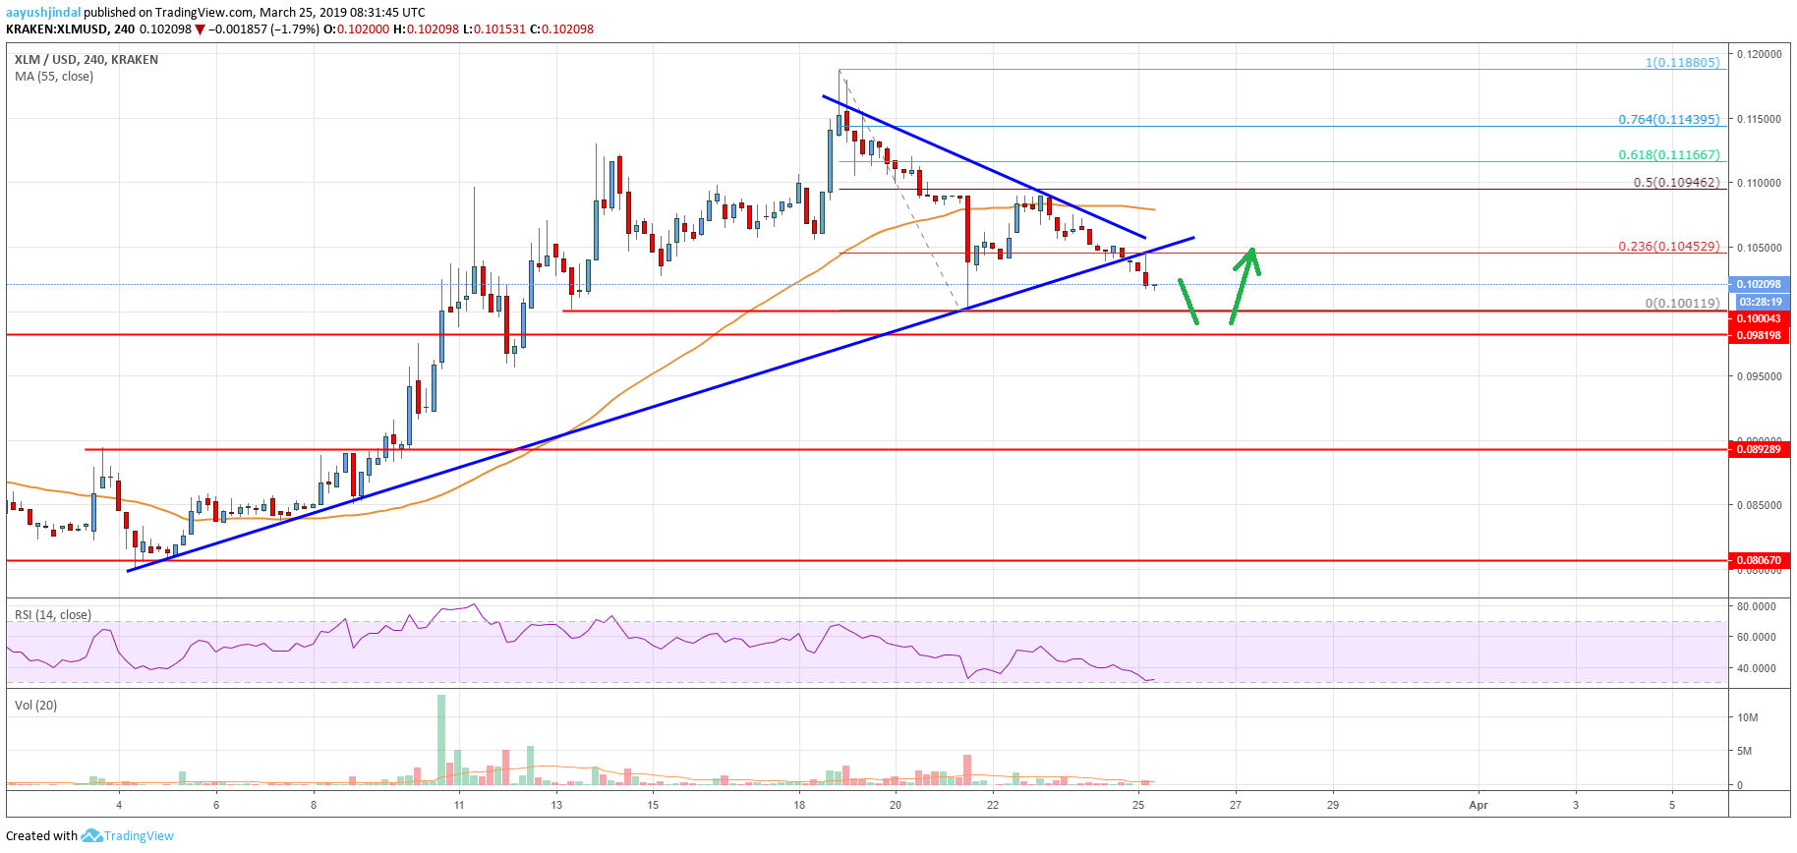1797x853 pixels.
Task: Click the current price tag 0.102098
Action: (1759, 284)
